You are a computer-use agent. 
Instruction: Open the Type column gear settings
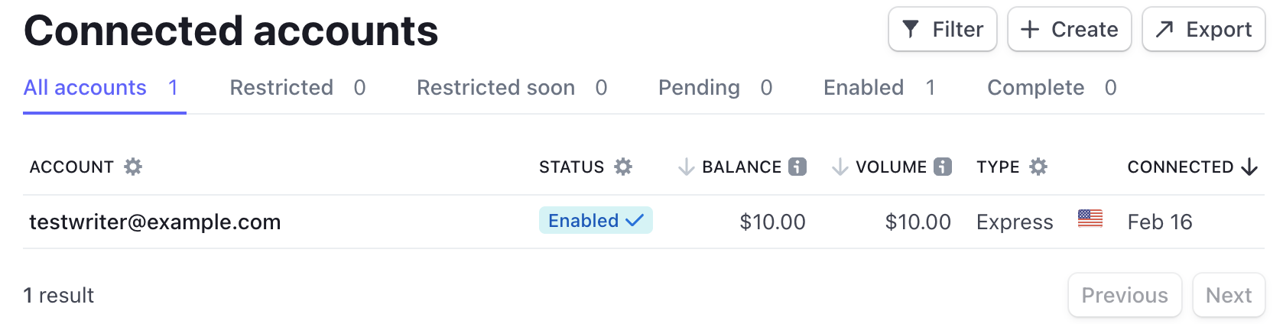click(x=1038, y=167)
